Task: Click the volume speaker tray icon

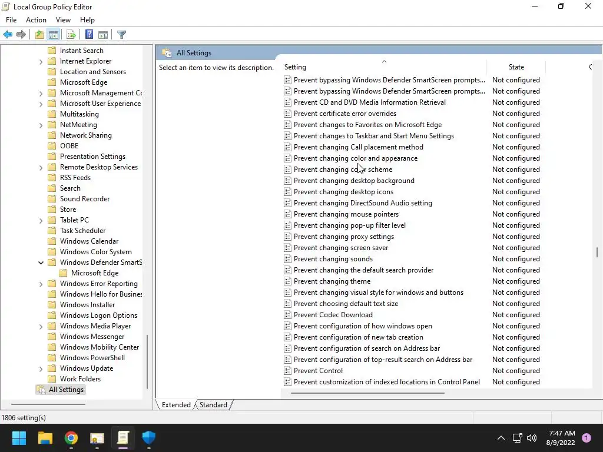Action: (x=532, y=438)
